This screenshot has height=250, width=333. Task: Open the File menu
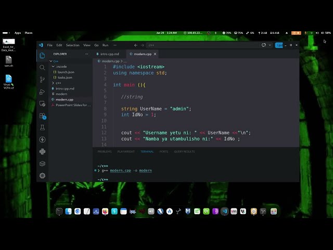(50, 45)
